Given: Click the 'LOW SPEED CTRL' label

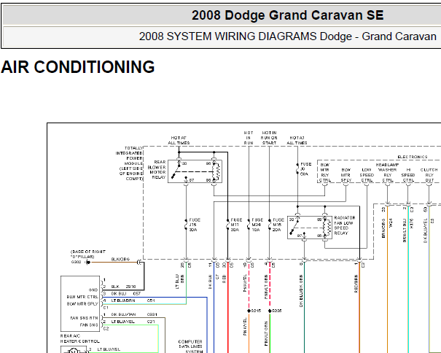Looking at the screenshot, I should [x=367, y=175].
